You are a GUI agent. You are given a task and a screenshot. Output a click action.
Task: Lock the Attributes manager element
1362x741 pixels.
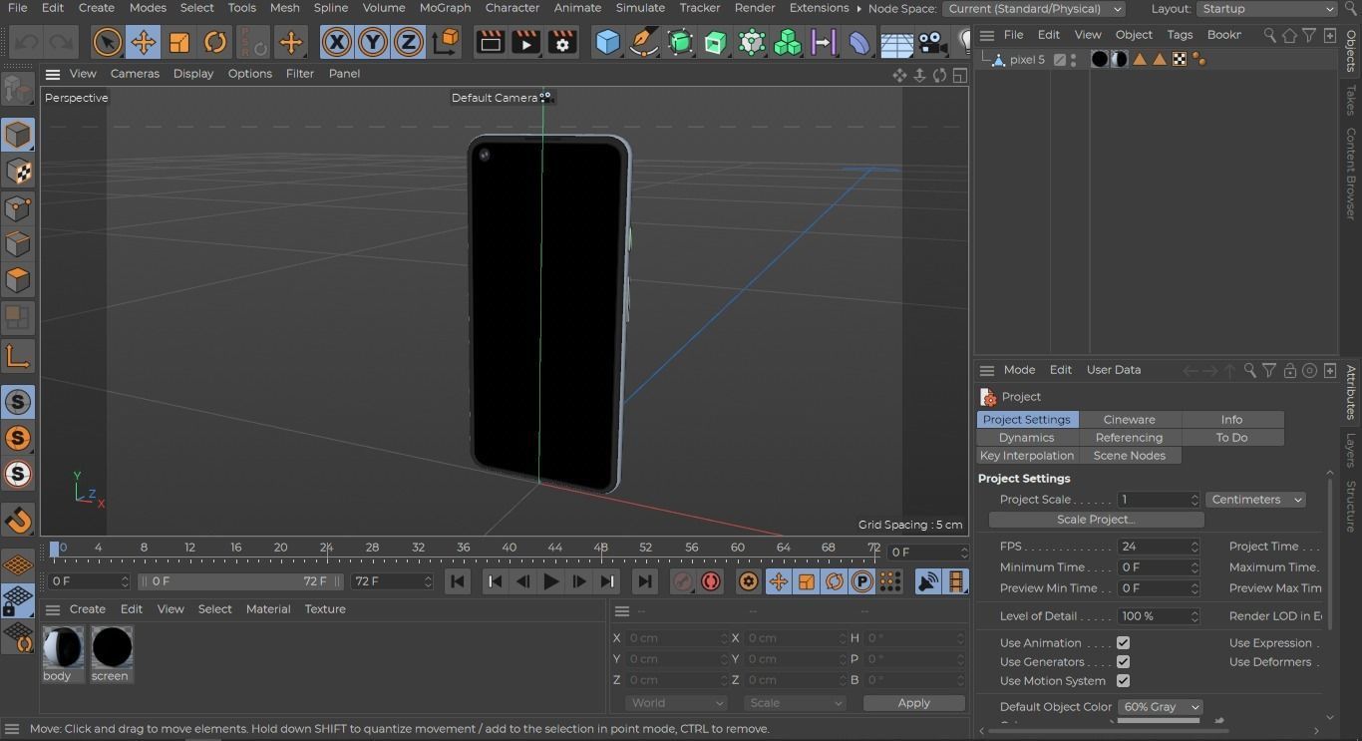click(x=1289, y=371)
